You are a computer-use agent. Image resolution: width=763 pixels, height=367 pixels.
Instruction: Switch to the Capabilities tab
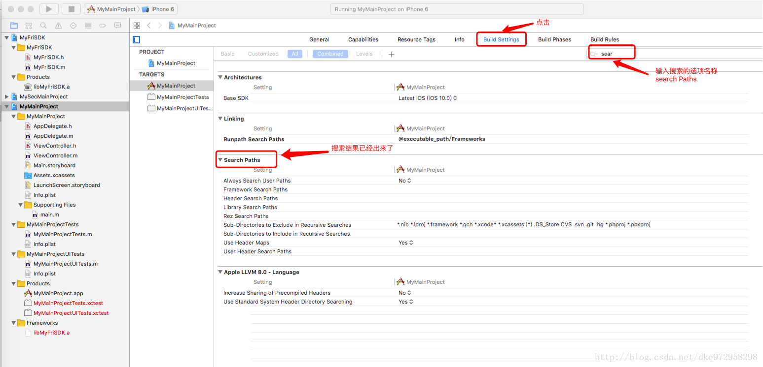click(x=363, y=39)
